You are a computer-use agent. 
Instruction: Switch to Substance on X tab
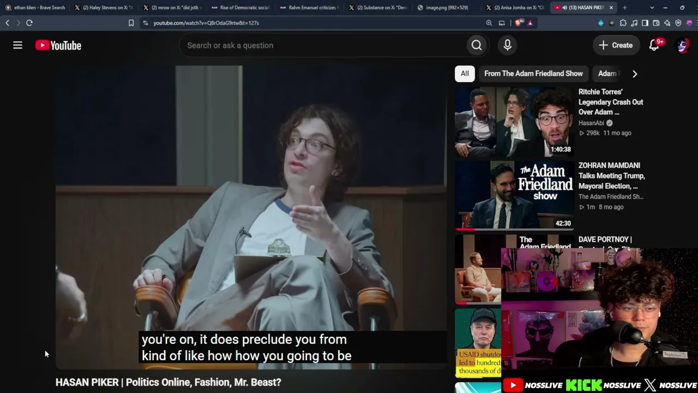(378, 8)
